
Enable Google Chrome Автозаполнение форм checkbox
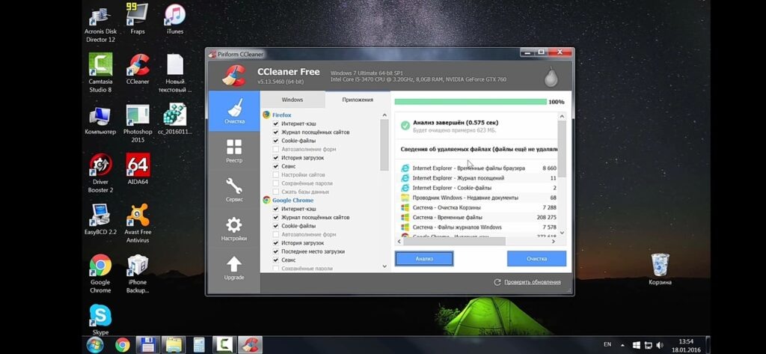pos(276,234)
